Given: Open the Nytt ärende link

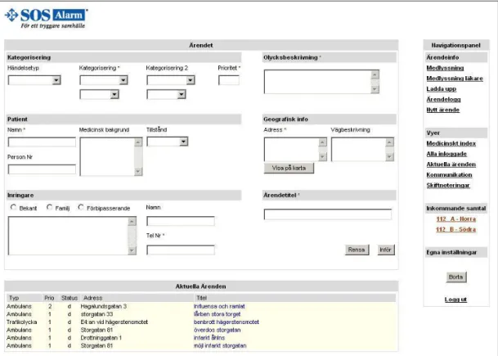Looking at the screenshot, I should tap(442, 110).
